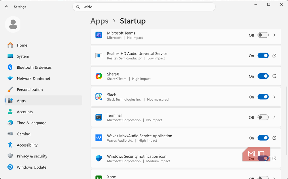Open Windows Update page

point(43,167)
